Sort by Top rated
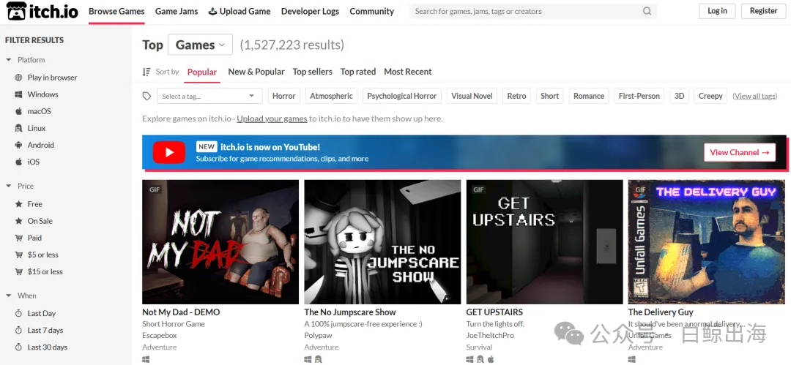The width and height of the screenshot is (791, 365). pyautogui.click(x=358, y=72)
